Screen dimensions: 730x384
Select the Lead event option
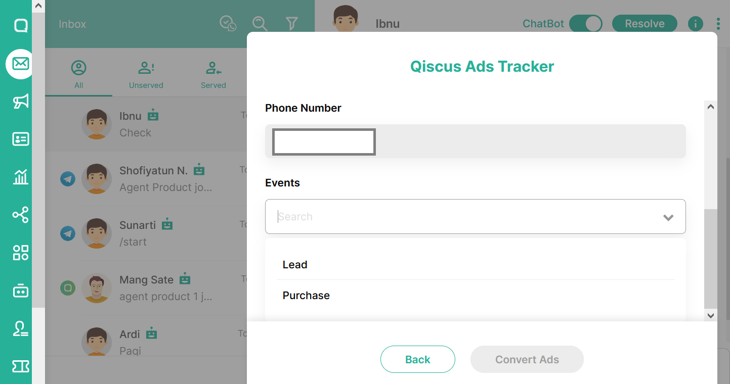295,265
